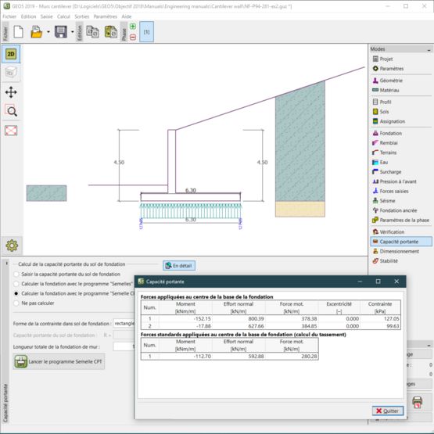Collapse the Modes panel
Screen dimensions: 434x434
tap(429, 49)
